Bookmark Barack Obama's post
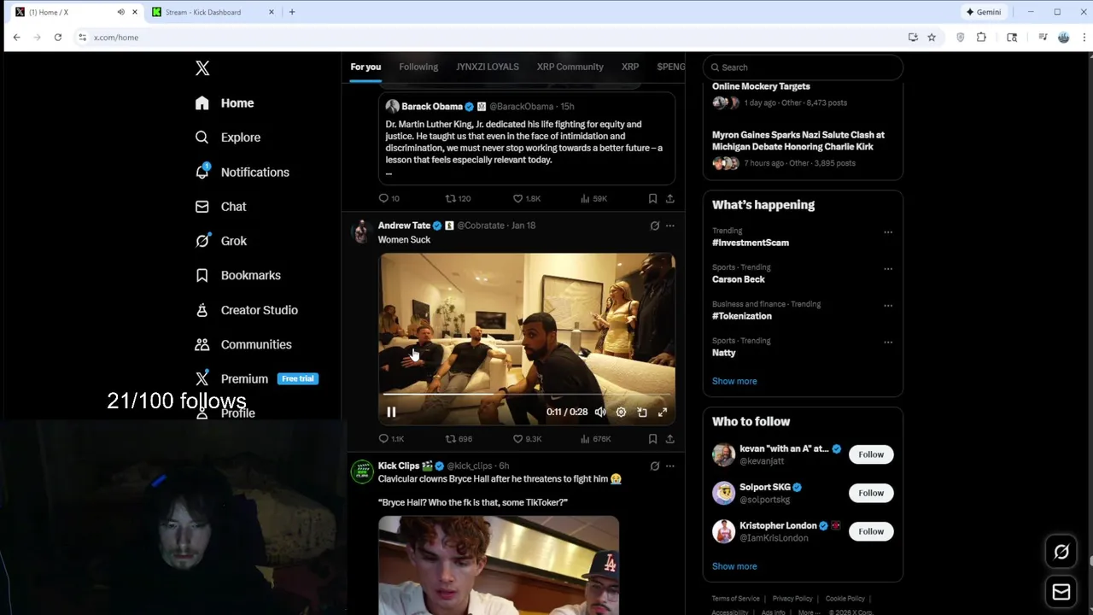Image resolution: width=1093 pixels, height=615 pixels. point(652,198)
